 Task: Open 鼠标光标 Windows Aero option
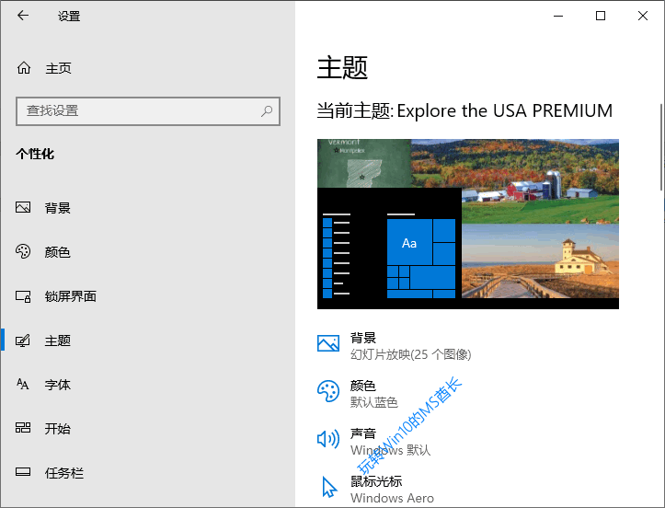[x=376, y=490]
